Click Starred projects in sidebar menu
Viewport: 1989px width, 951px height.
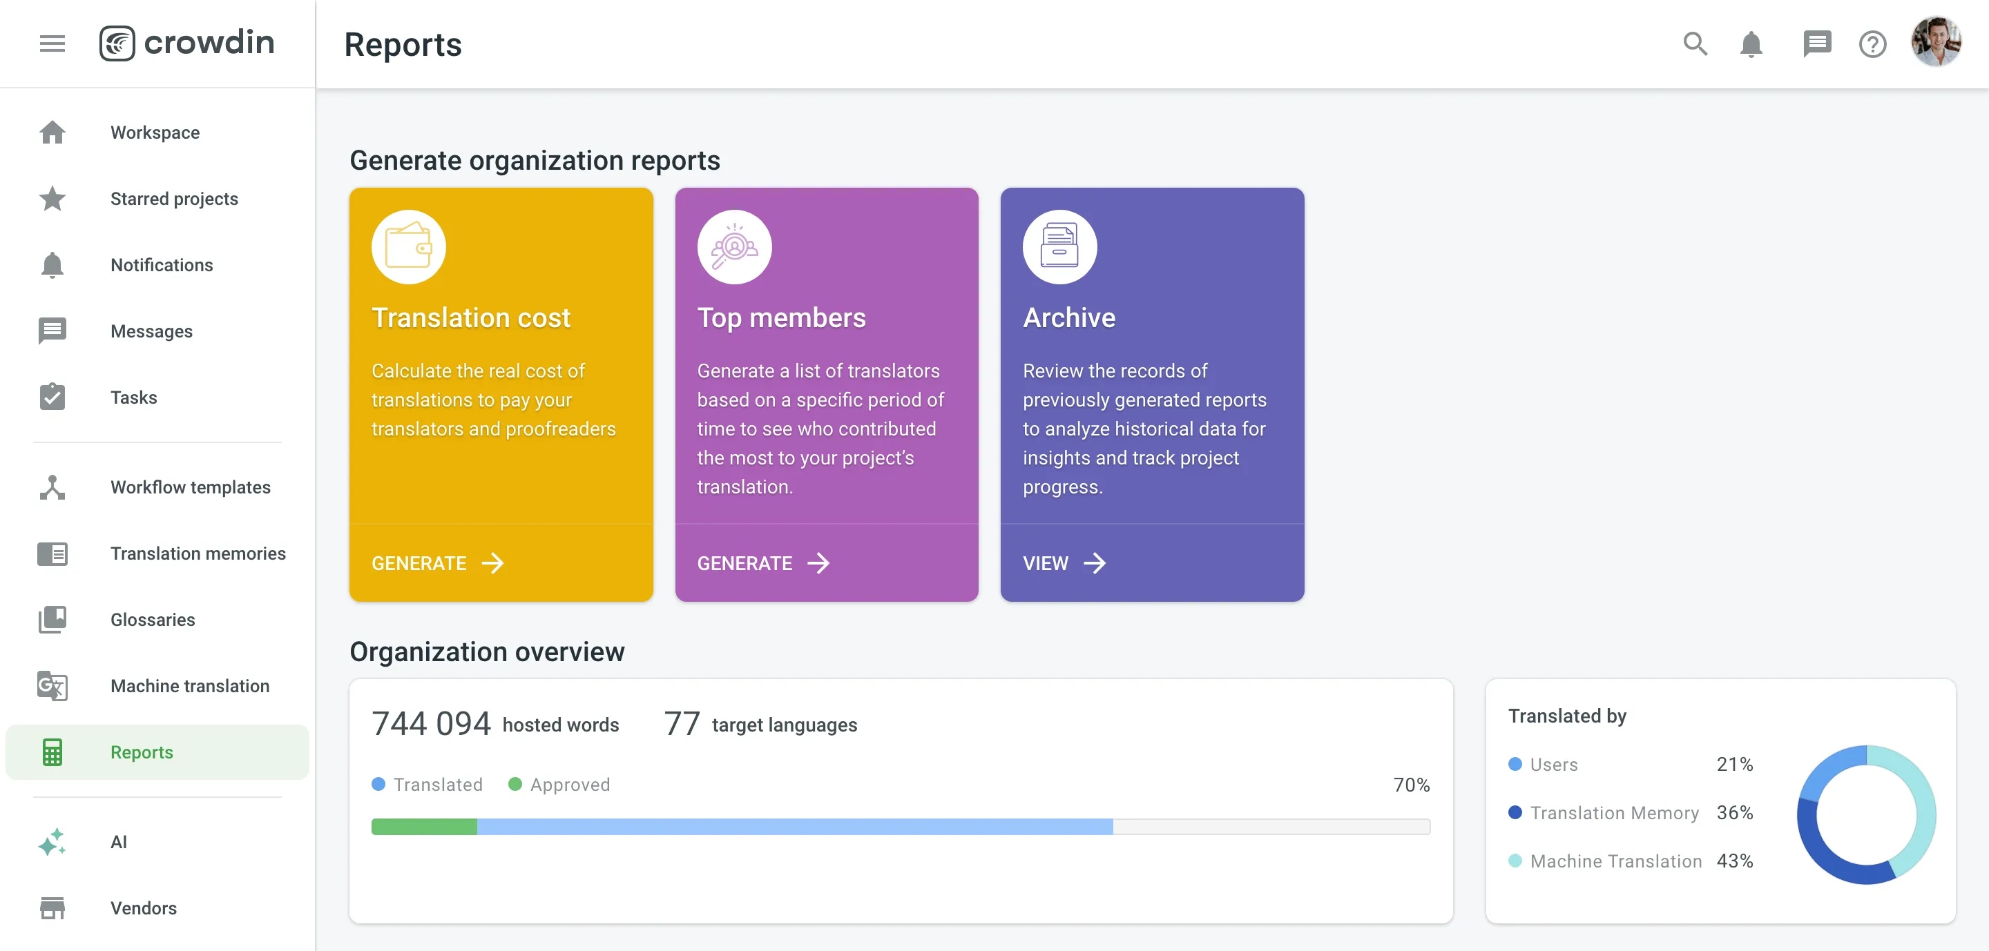[175, 198]
